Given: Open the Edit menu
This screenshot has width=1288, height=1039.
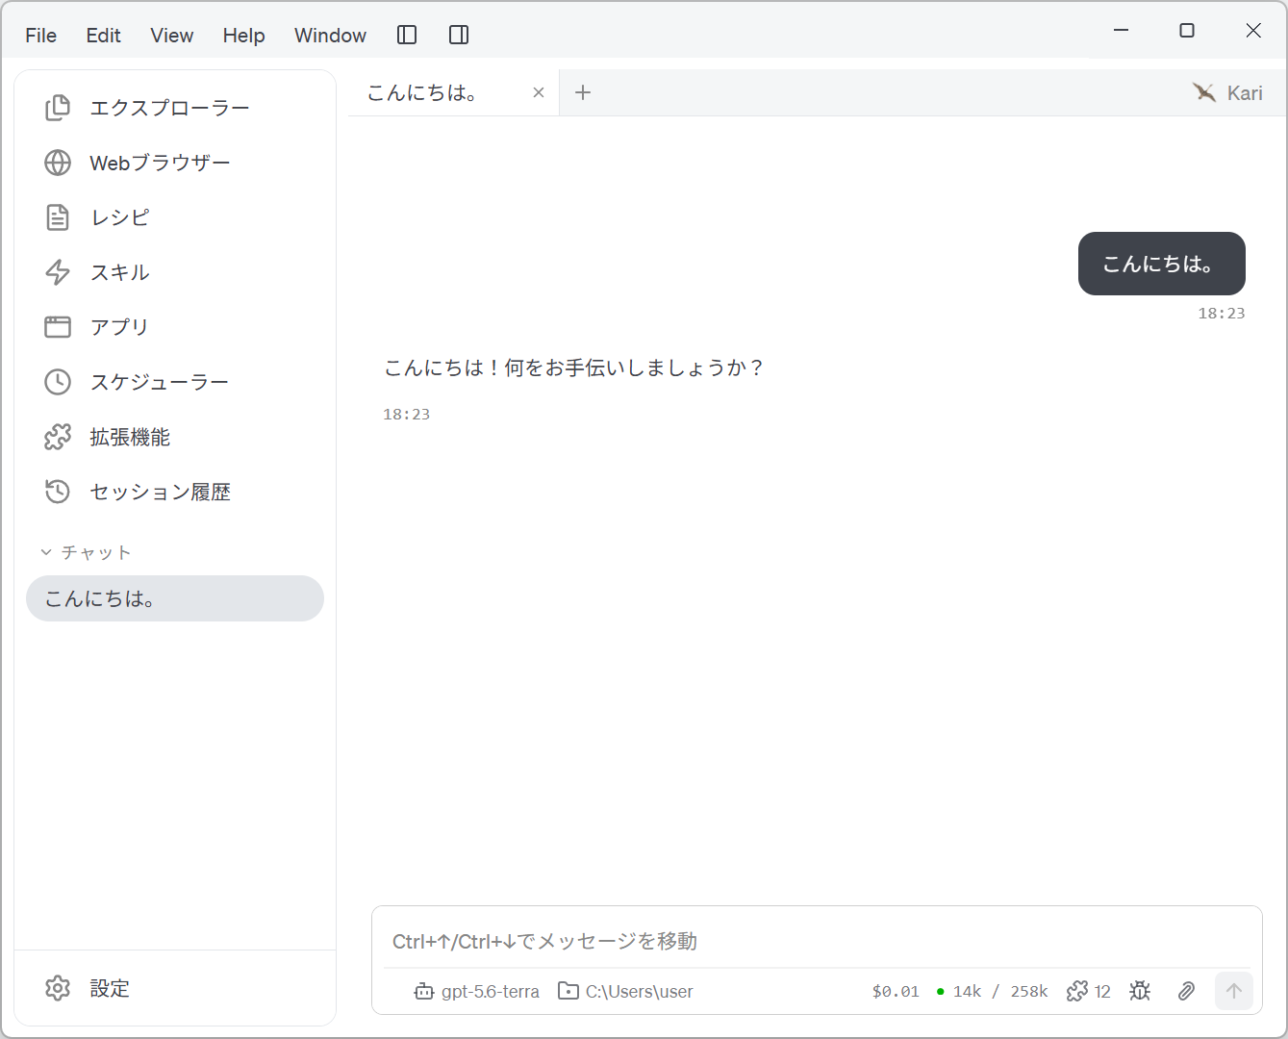Looking at the screenshot, I should coord(104,35).
